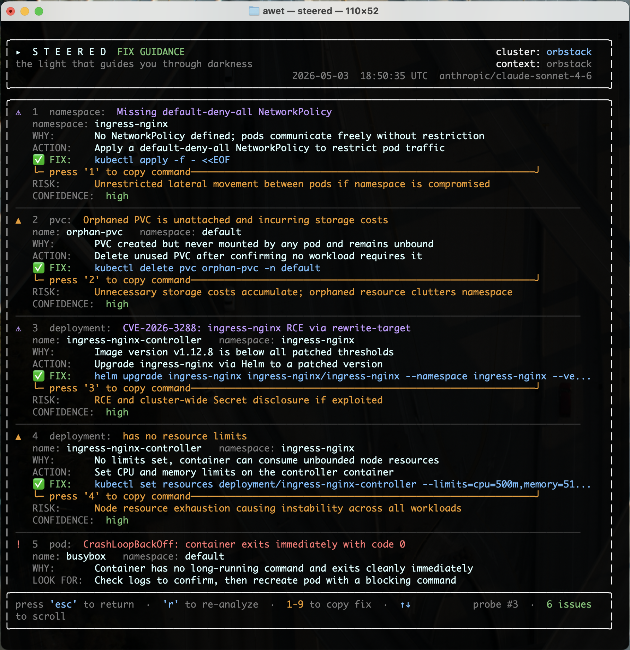Screen dimensions: 630x650
Task: Click the green check beside kubectl set resources FIX
Action: click(38, 484)
